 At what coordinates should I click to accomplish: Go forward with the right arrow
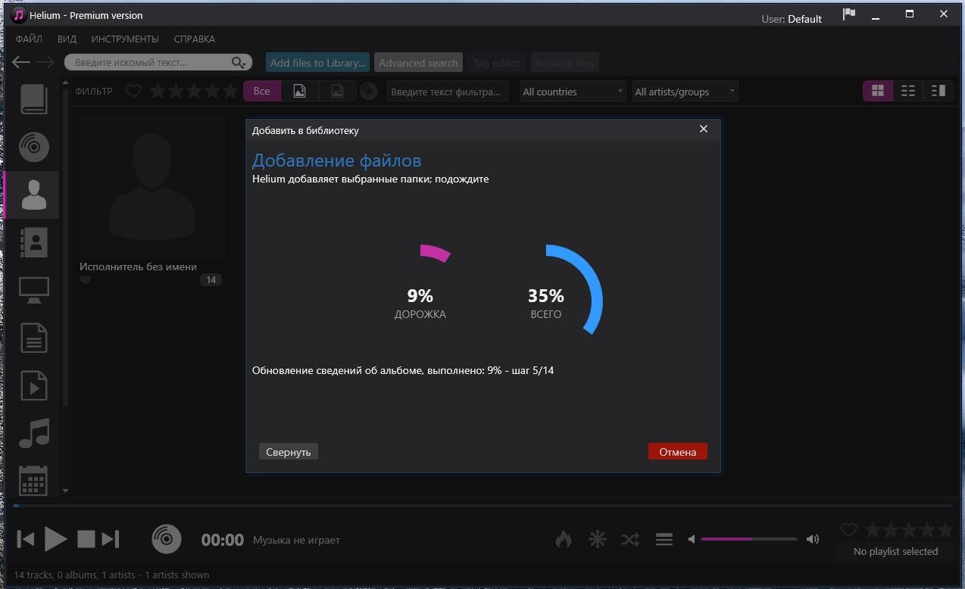(x=45, y=62)
